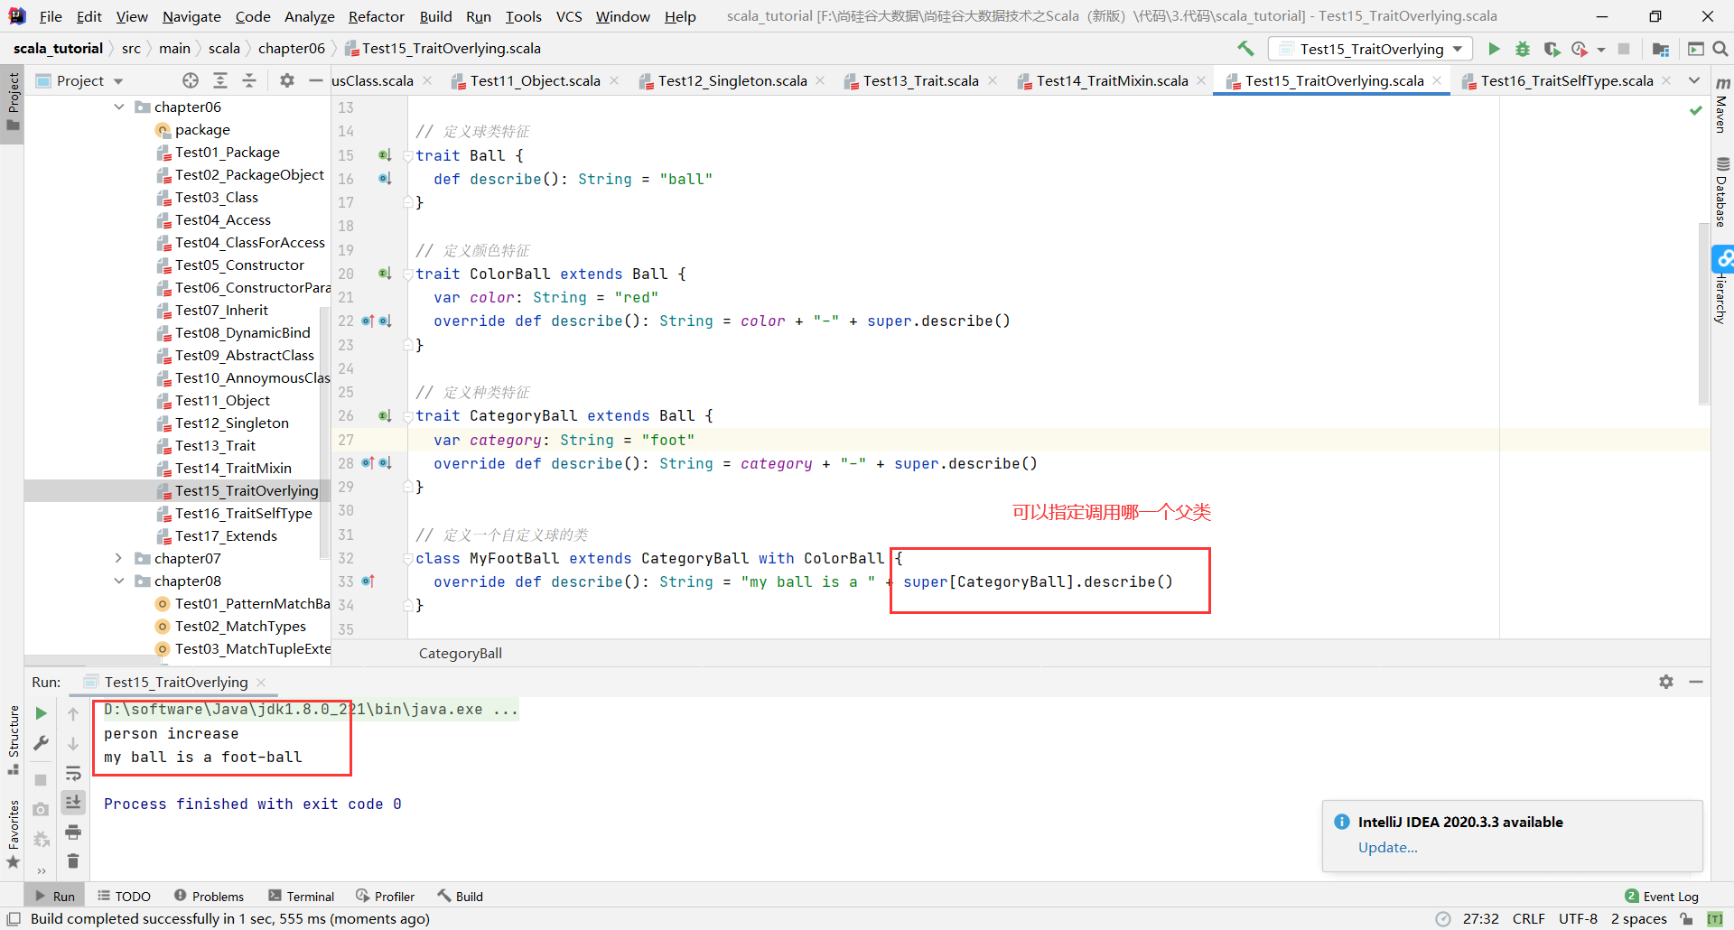Toggle read-only lock icon in status bar
Screen dimensions: 1734x930
coord(1686,919)
